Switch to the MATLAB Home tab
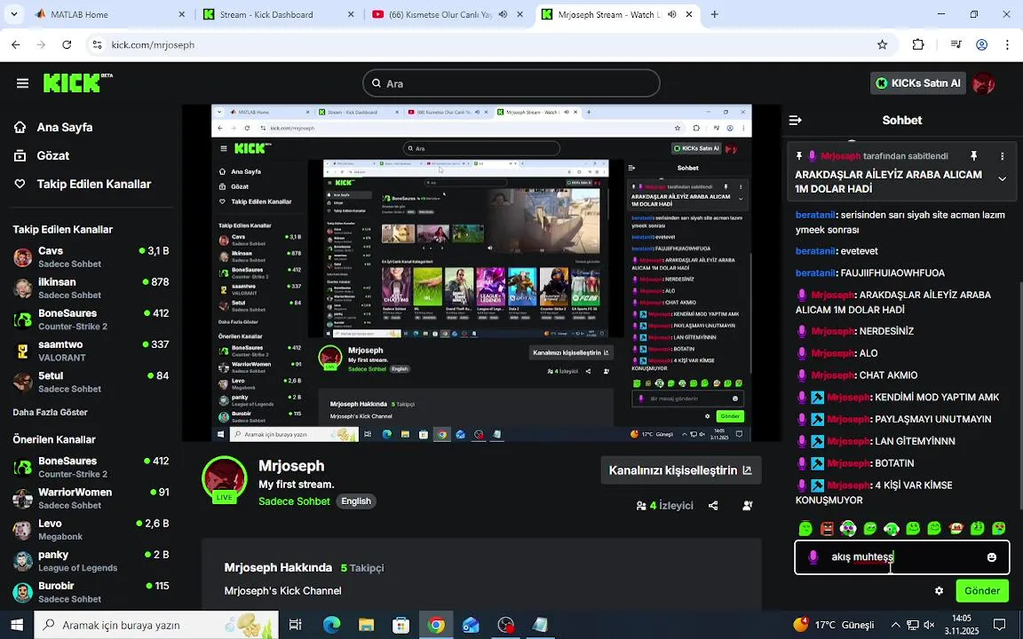Screen dimensions: 1023x639 point(110,14)
